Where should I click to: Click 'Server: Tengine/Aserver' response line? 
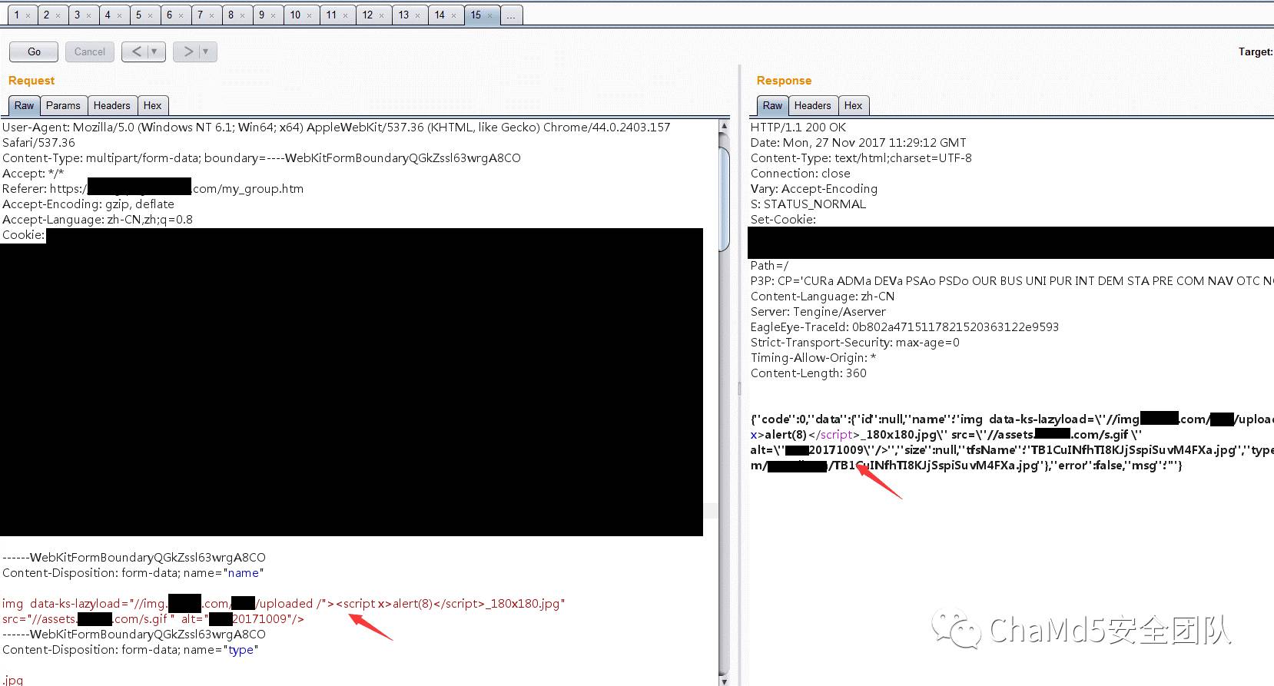pos(818,312)
